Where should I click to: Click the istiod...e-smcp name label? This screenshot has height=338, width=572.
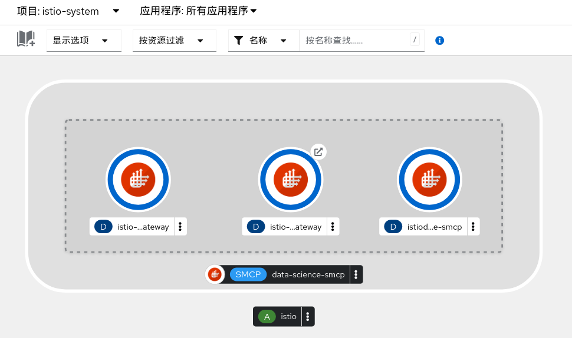click(435, 227)
